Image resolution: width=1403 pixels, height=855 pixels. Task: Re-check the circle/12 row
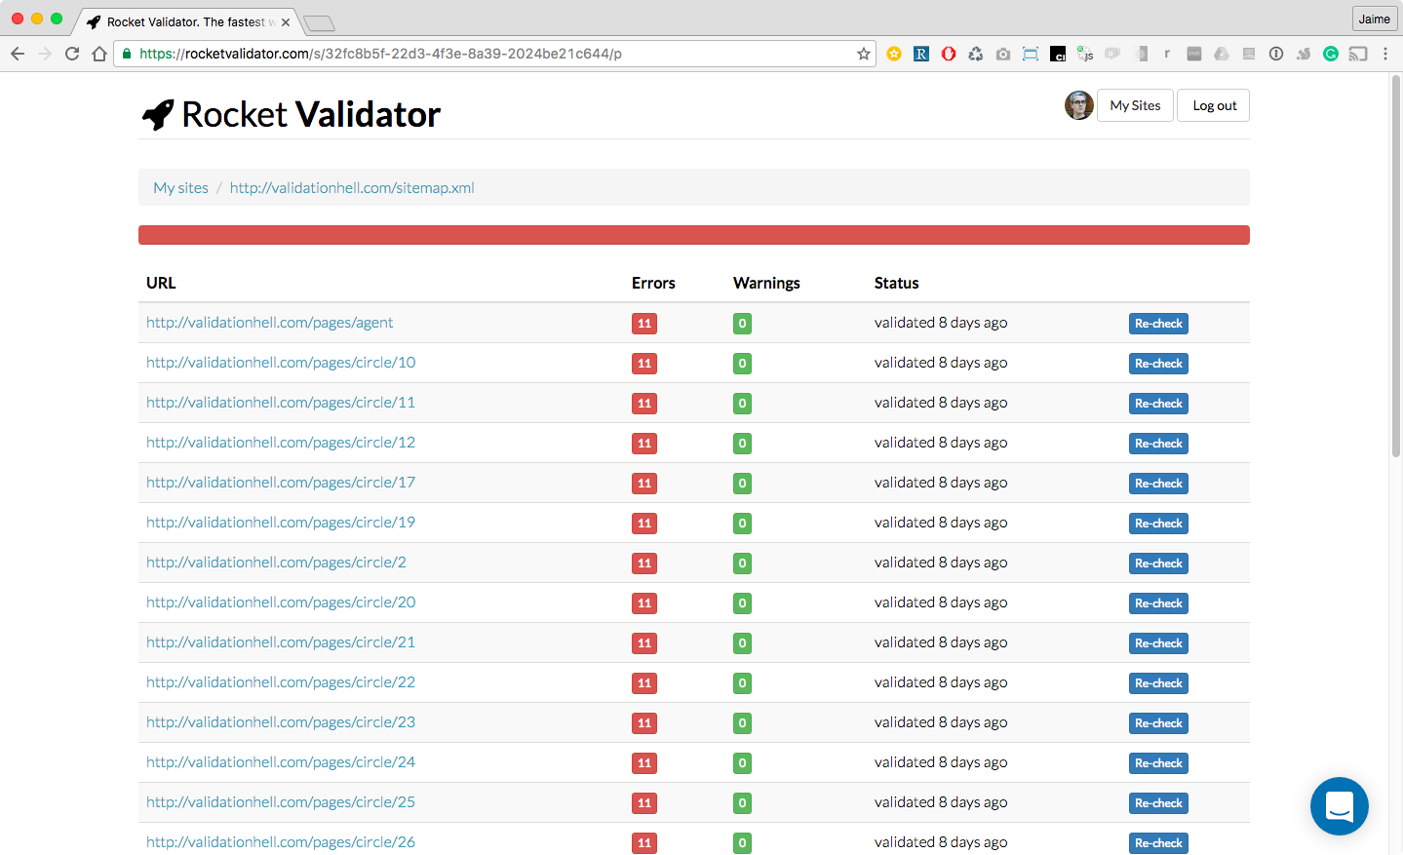(x=1158, y=444)
